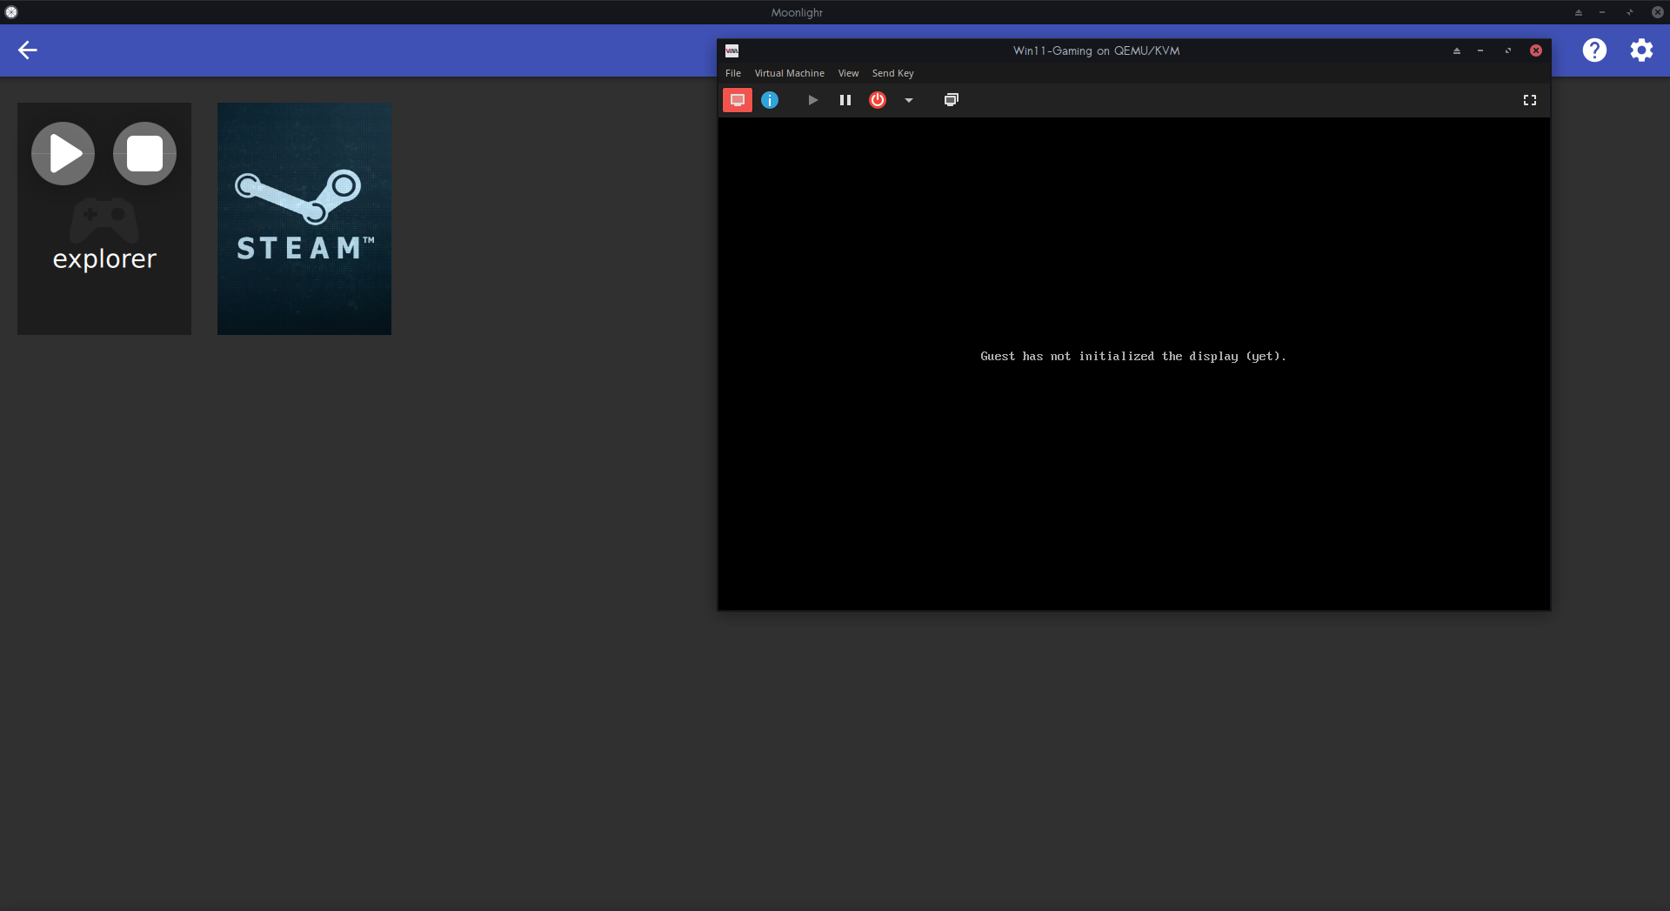1670x911 pixels.
Task: Open the Send Key menu
Action: [892, 73]
